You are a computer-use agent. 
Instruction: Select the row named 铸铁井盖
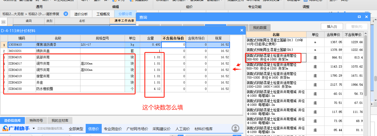click(x=115, y=51)
